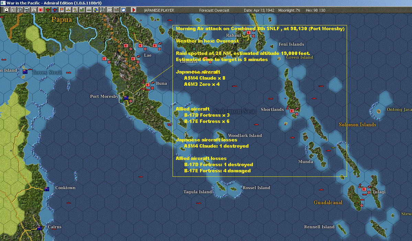Click 'A5M4 Claude x 8' in combat report

point(204,78)
